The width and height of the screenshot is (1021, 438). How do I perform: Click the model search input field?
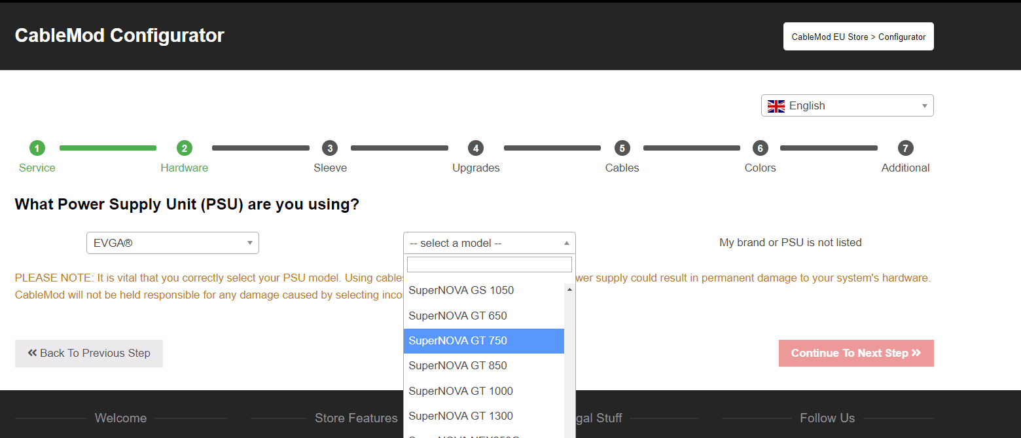[x=490, y=265]
